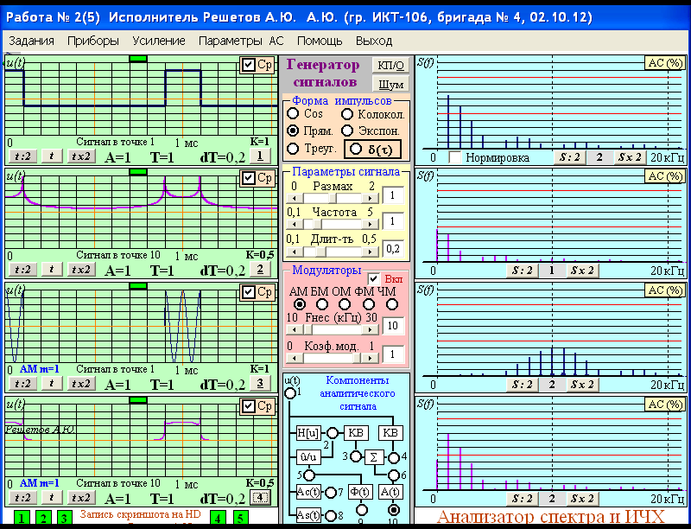Enable the Нормировка checkbox
691x529 pixels.
[x=455, y=157]
